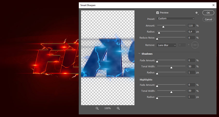Click the Reduce Noise slider handle
This screenshot has height=117, width=219.
coord(157,39)
